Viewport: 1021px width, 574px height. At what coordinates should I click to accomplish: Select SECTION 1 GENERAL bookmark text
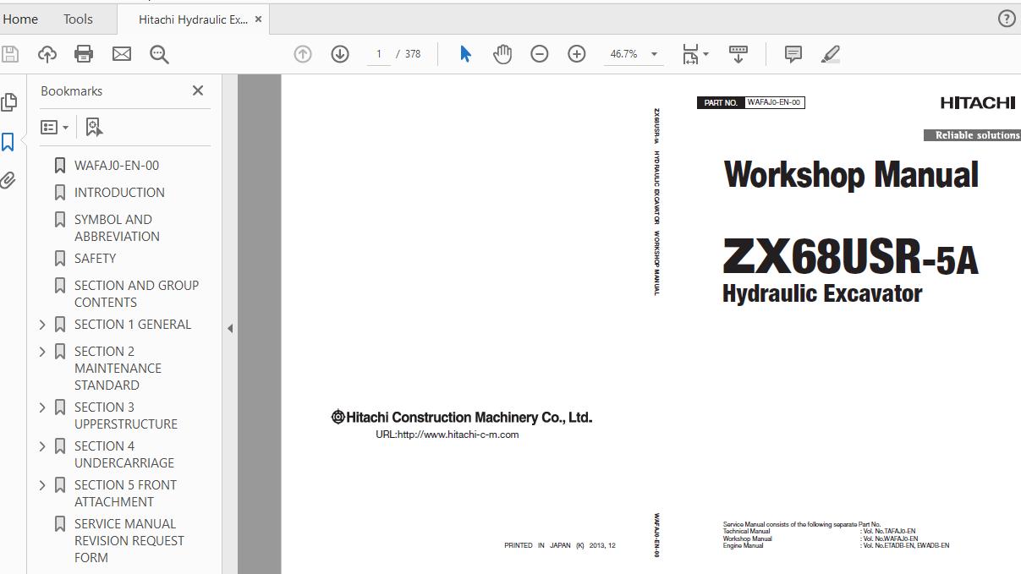click(133, 324)
